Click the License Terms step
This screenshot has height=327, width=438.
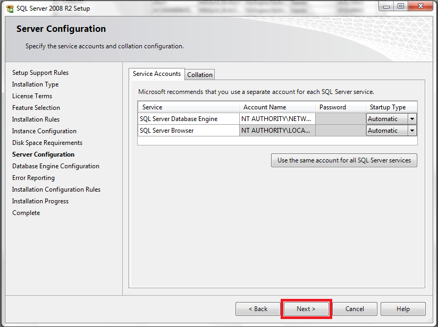[x=32, y=96]
